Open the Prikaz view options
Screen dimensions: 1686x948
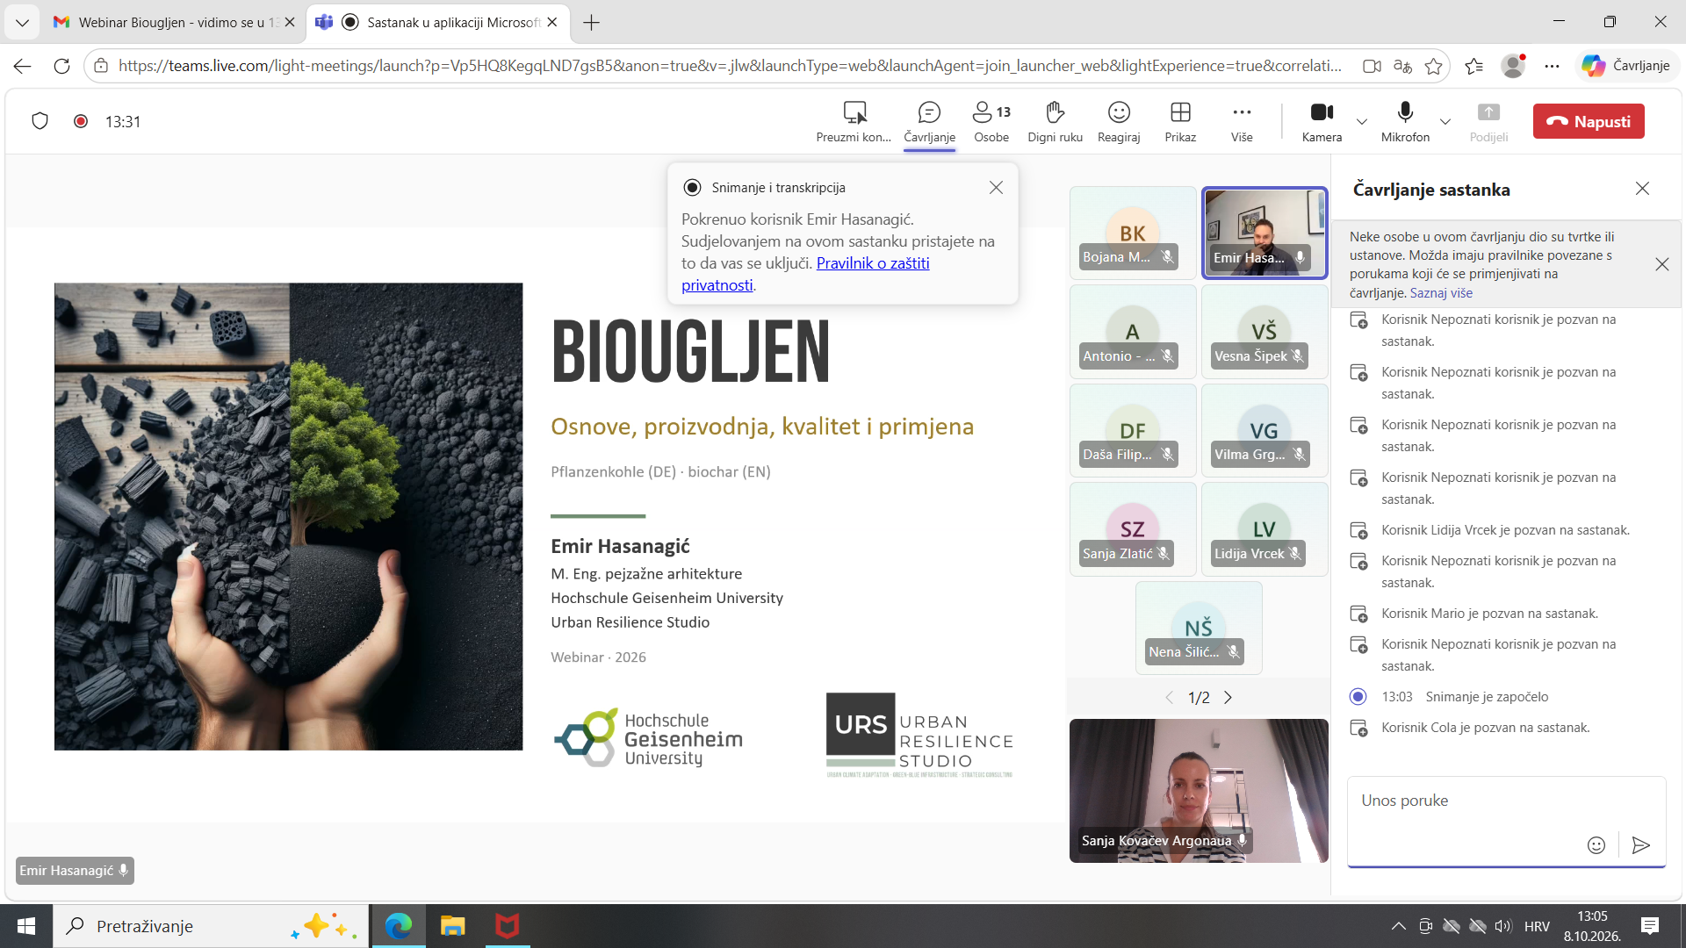(1180, 122)
